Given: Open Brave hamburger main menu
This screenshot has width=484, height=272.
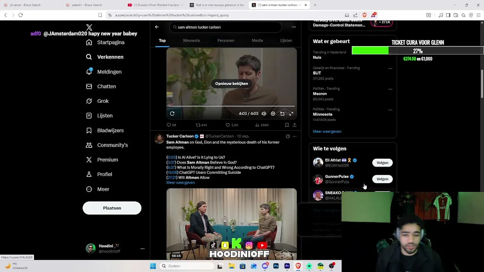Looking at the screenshot, I should pyautogui.click(x=478, y=15).
